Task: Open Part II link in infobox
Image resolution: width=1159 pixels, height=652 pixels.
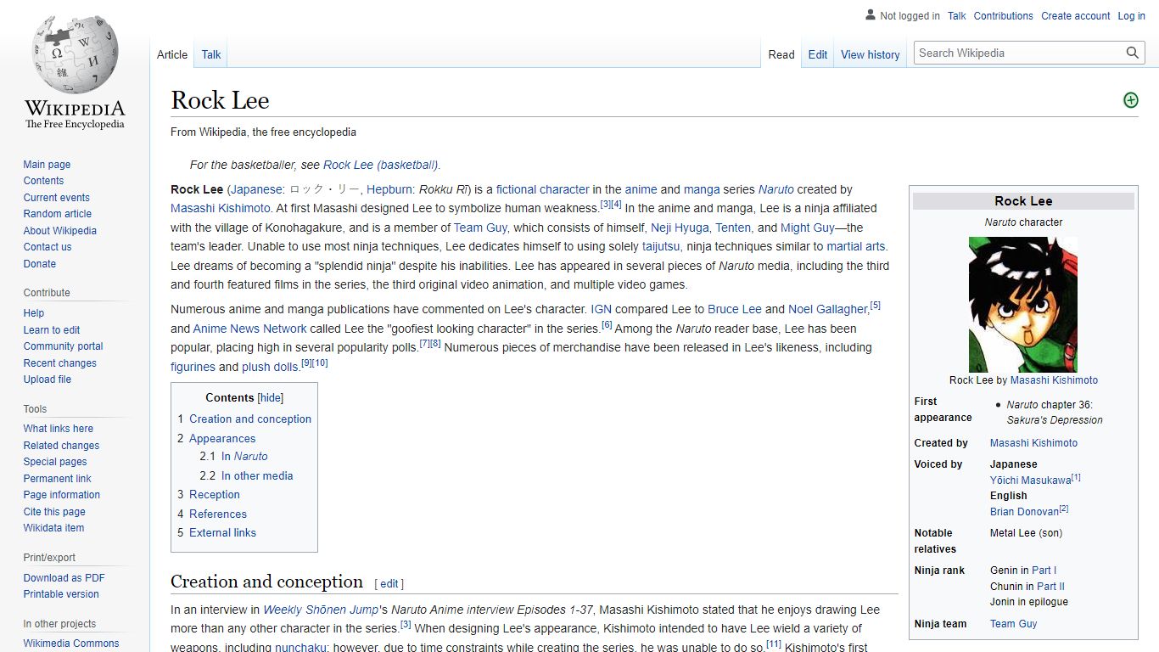Action: 1050,587
